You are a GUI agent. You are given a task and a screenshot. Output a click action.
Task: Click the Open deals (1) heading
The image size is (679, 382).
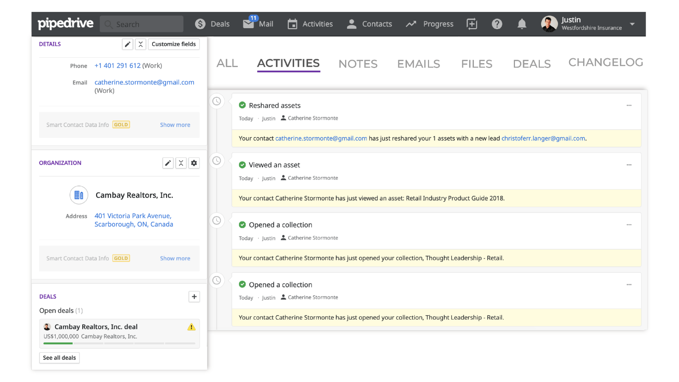61,311
